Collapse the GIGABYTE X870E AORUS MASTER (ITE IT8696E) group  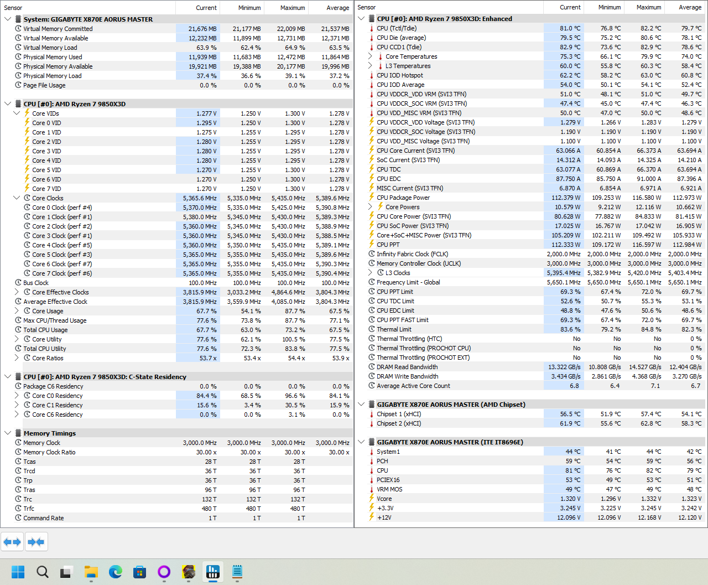(x=361, y=442)
